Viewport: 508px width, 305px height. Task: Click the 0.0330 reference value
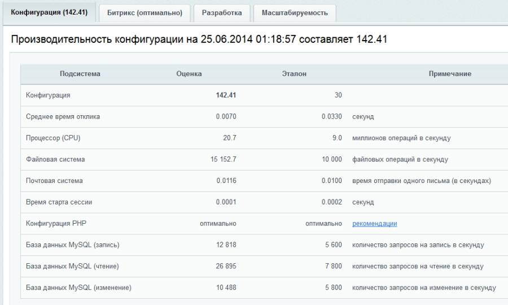click(x=331, y=117)
